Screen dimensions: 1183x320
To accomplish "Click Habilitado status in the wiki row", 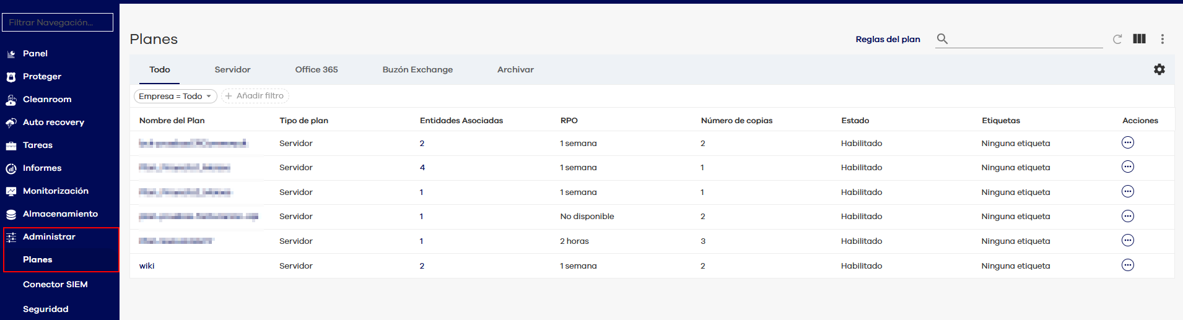I will click(862, 266).
